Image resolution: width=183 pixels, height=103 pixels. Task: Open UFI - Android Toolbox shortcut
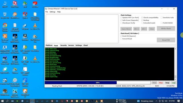pyautogui.click(x=25, y=49)
